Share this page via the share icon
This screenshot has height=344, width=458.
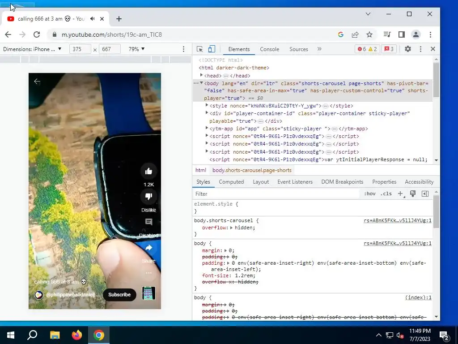coord(355,34)
